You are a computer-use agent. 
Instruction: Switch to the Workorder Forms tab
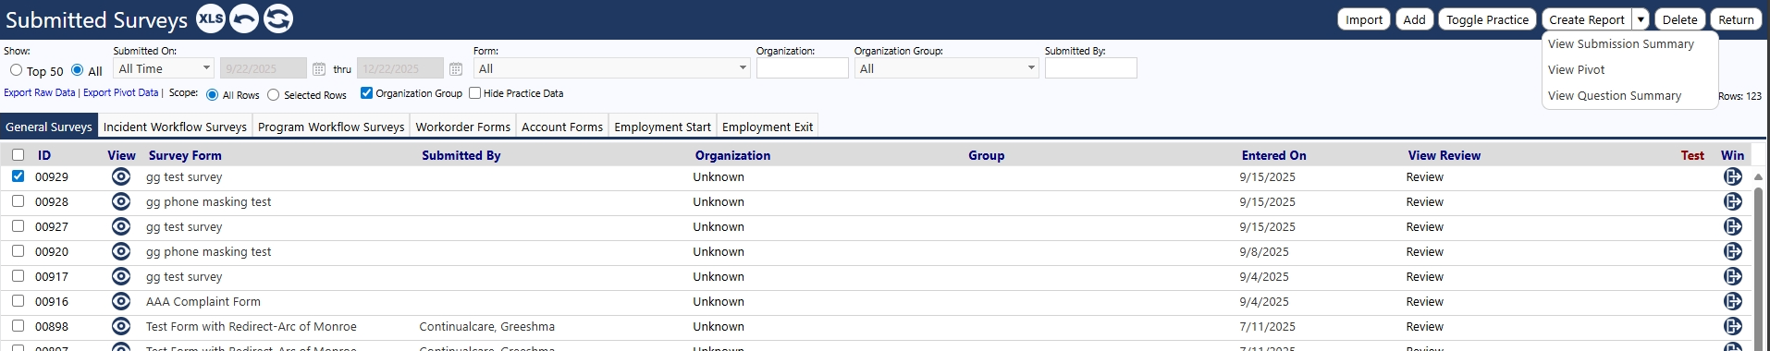click(462, 127)
